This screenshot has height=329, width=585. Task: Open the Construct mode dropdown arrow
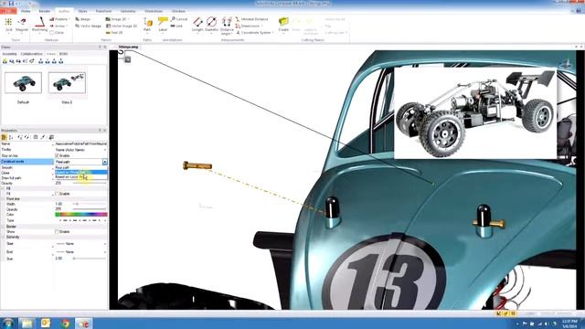(x=105, y=162)
